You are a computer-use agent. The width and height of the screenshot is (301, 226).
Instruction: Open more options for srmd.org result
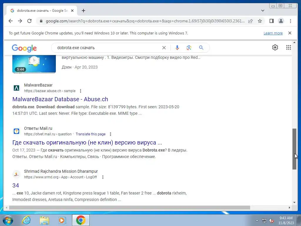[103, 177]
